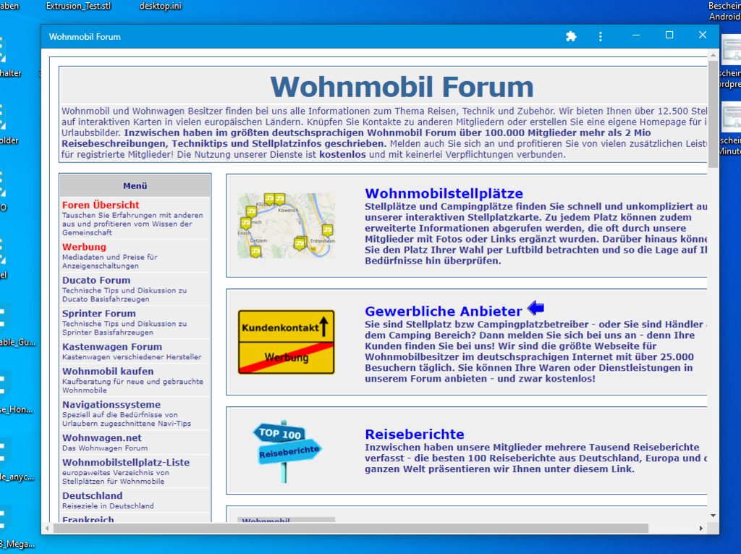Go to Ducato Forum link
This screenshot has height=554, width=741.
coord(96,280)
